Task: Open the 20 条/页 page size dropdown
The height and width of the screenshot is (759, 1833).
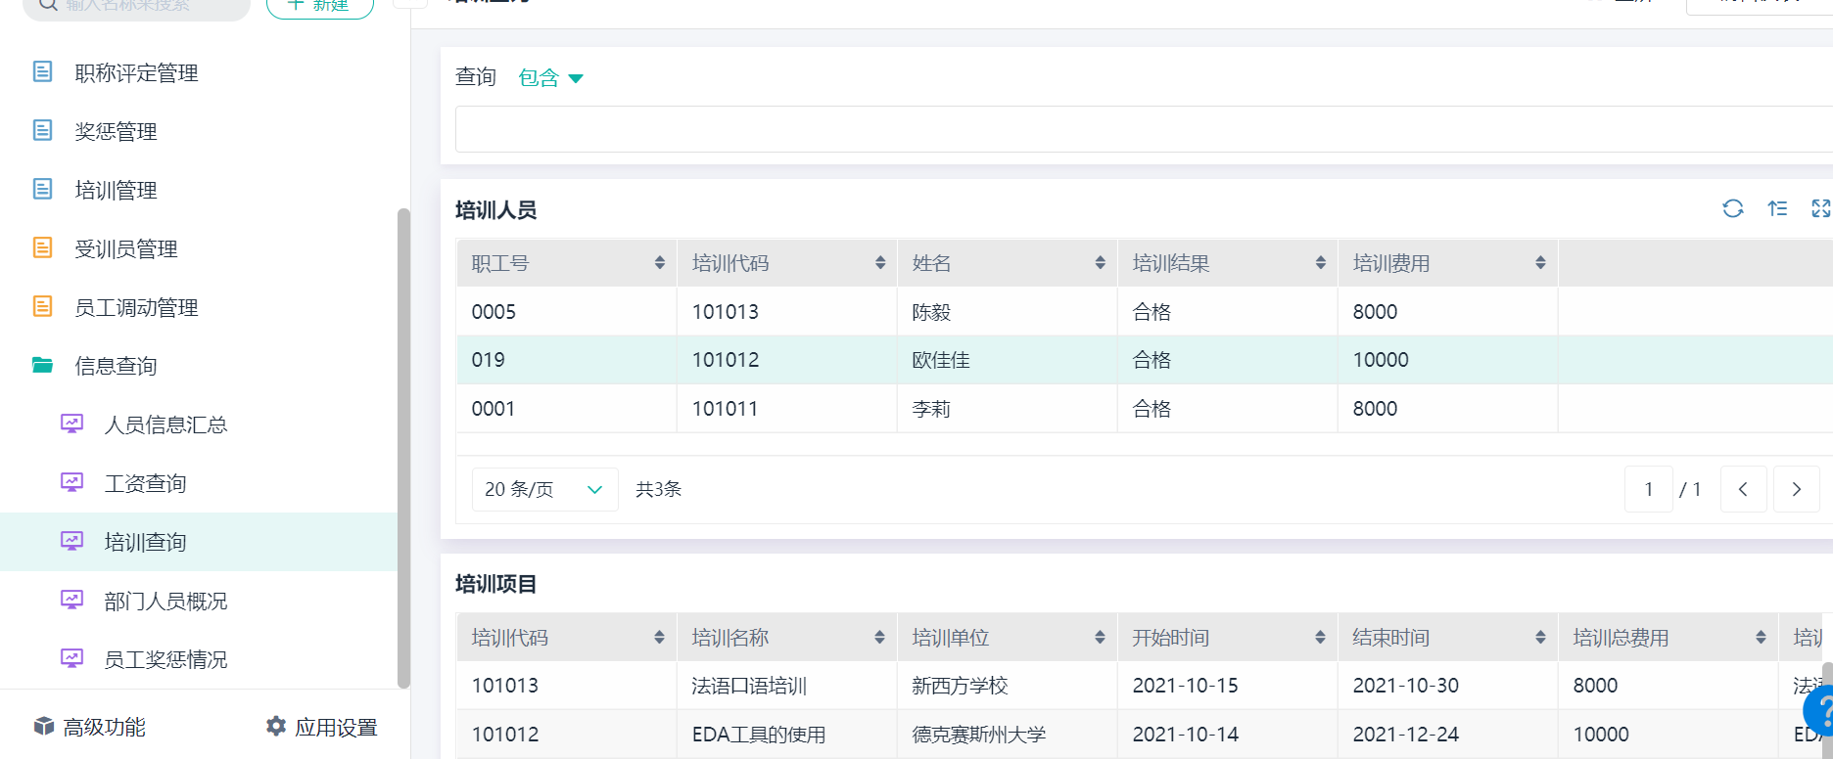Action: pos(544,489)
